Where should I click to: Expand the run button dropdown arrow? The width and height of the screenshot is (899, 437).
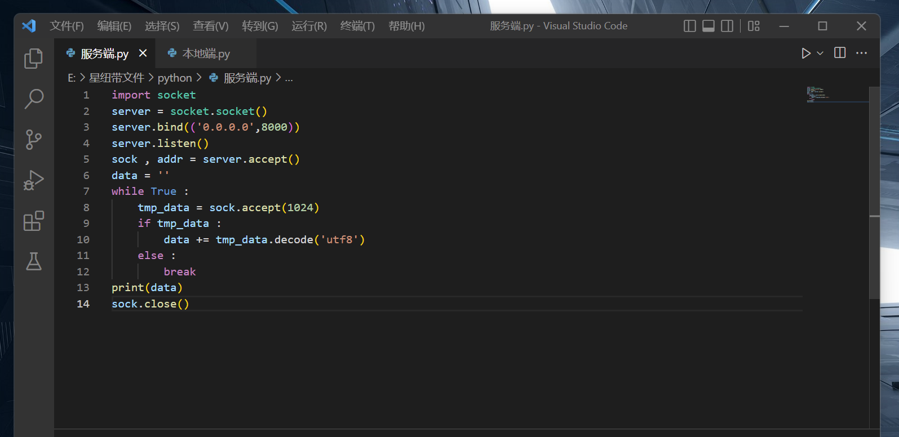pos(820,53)
